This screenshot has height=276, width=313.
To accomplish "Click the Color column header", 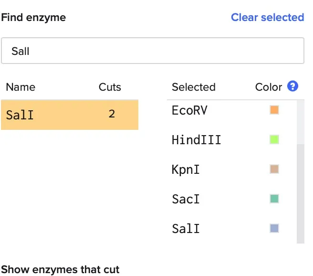I will (269, 87).
